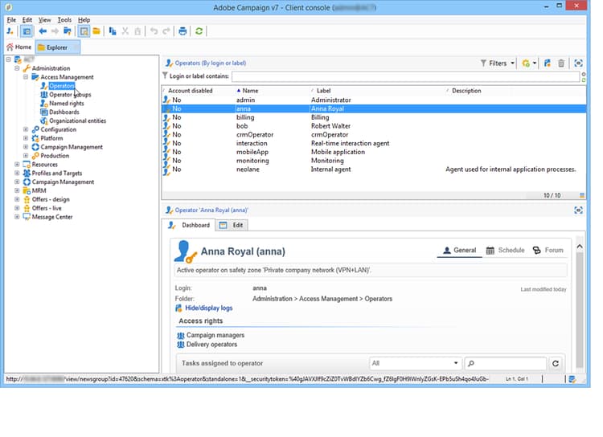Click the trash delete icon above operator list

pos(561,63)
